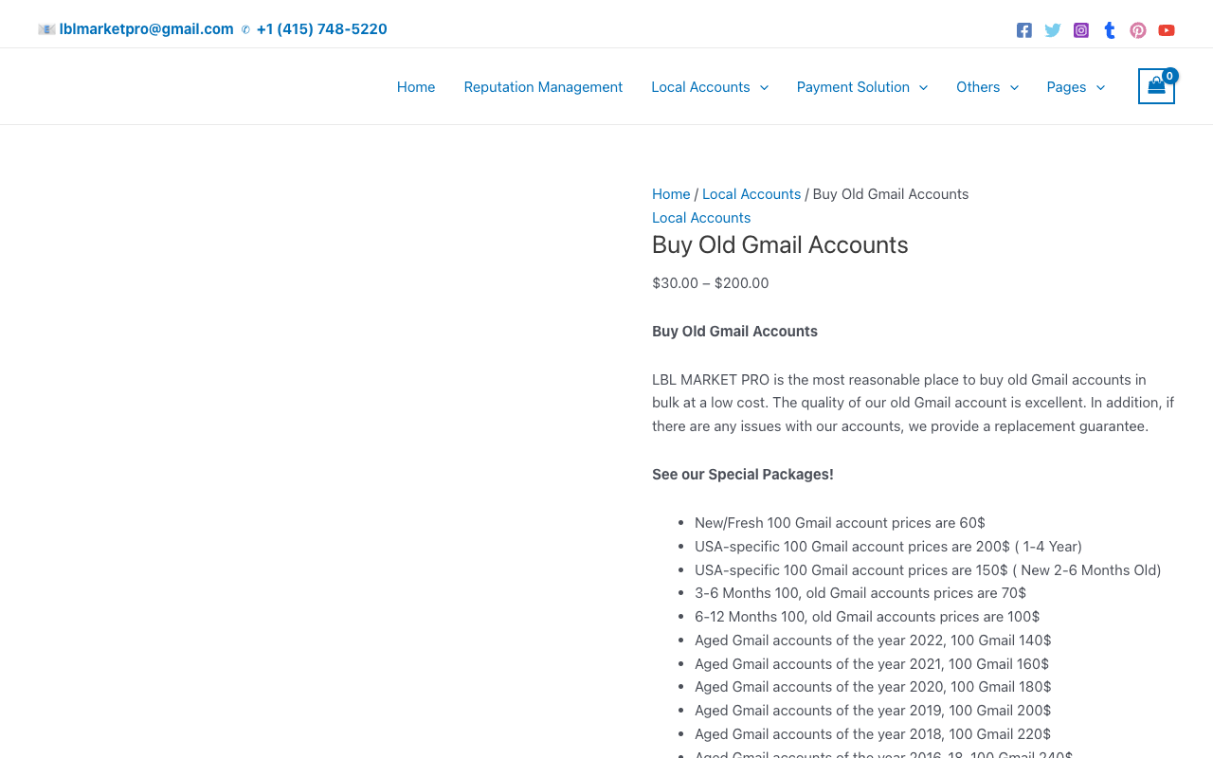Open the Facebook social icon
Viewport: 1213px width, 758px height.
point(1024,30)
